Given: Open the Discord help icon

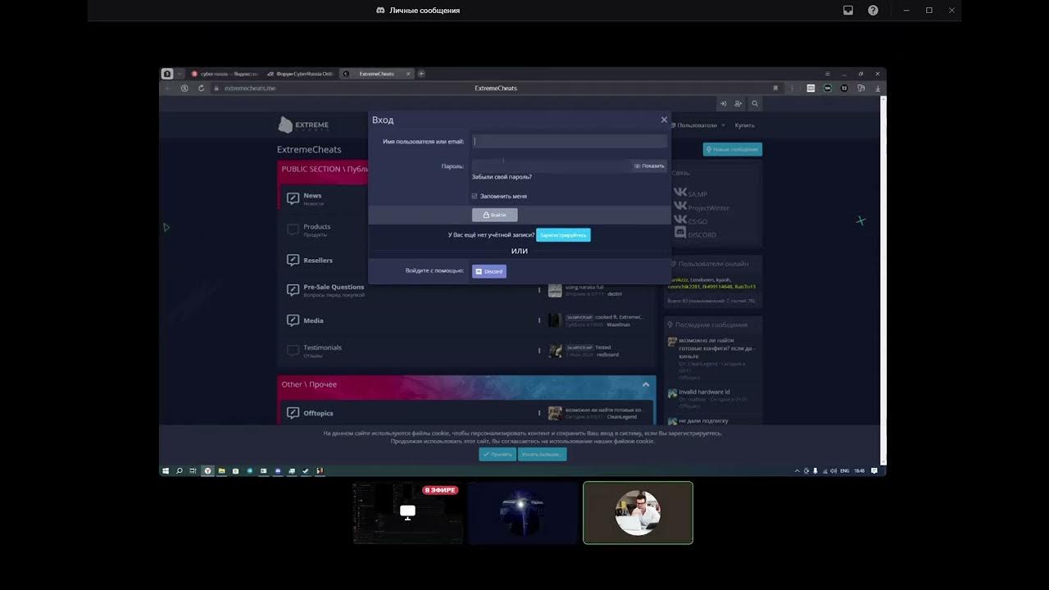Looking at the screenshot, I should point(873,11).
